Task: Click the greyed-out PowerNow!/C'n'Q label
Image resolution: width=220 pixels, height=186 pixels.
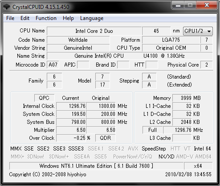Action: [133, 157]
